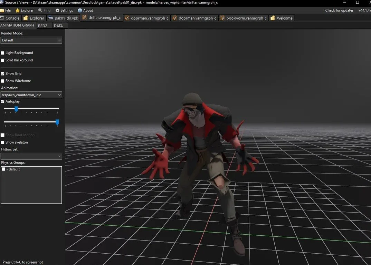
Task: Click the Find magnifier icon
Action: coord(40,10)
